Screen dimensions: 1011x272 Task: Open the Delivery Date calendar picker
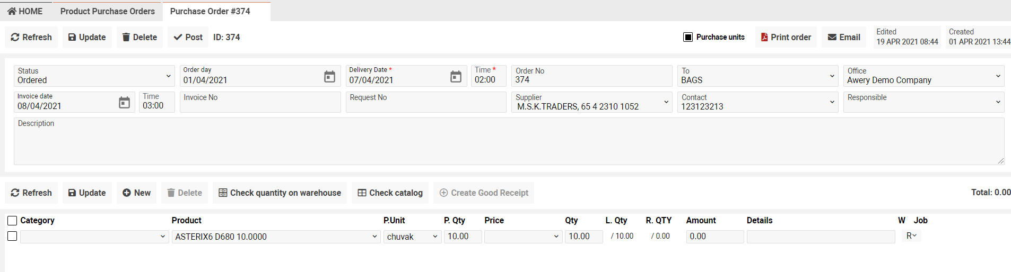click(x=456, y=77)
